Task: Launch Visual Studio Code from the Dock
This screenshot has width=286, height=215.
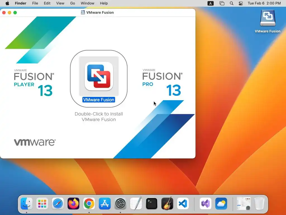Action: (183, 204)
